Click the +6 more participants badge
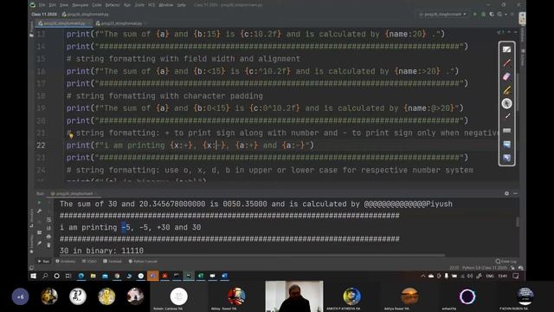Screen dimensions: 554x312 click(20, 296)
